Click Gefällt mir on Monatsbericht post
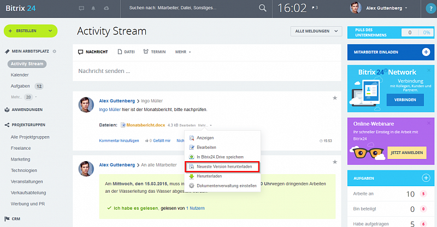437x227 pixels. pos(162,140)
